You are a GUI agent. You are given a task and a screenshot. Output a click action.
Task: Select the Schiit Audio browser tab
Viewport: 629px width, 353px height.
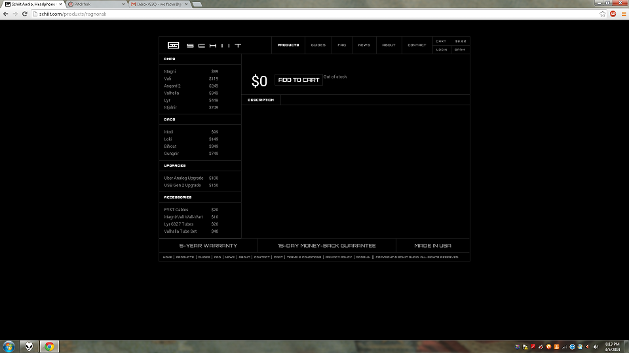coord(32,4)
